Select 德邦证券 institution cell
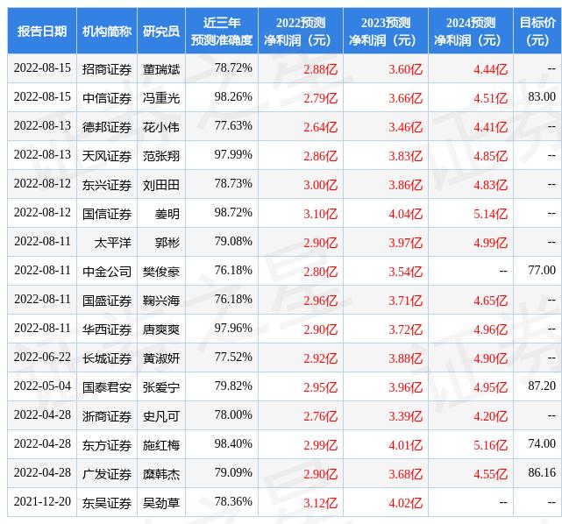Screen dimensions: 562x524 [x=107, y=127]
